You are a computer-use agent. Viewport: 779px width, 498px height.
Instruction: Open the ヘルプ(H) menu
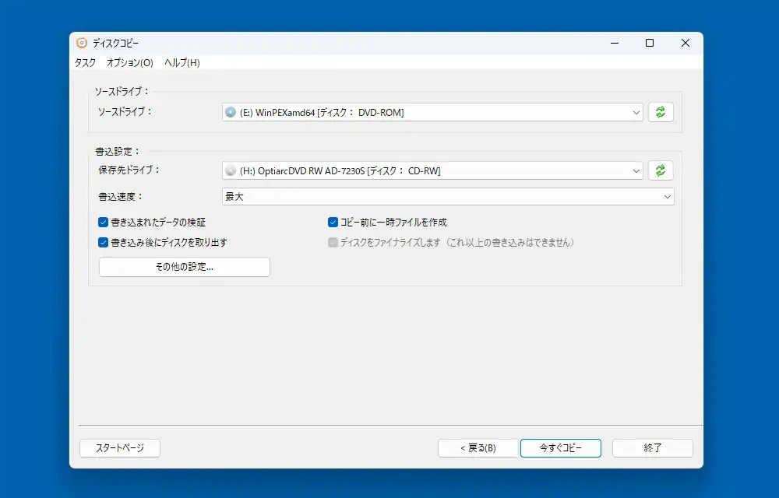pyautogui.click(x=182, y=62)
